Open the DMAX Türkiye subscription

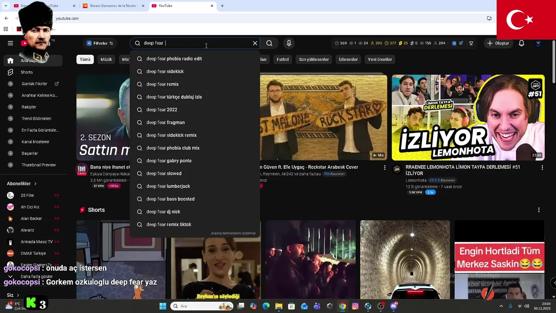click(33, 253)
